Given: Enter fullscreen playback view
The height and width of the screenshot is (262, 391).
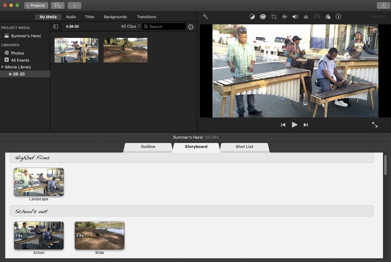Looking at the screenshot, I should click(x=375, y=125).
